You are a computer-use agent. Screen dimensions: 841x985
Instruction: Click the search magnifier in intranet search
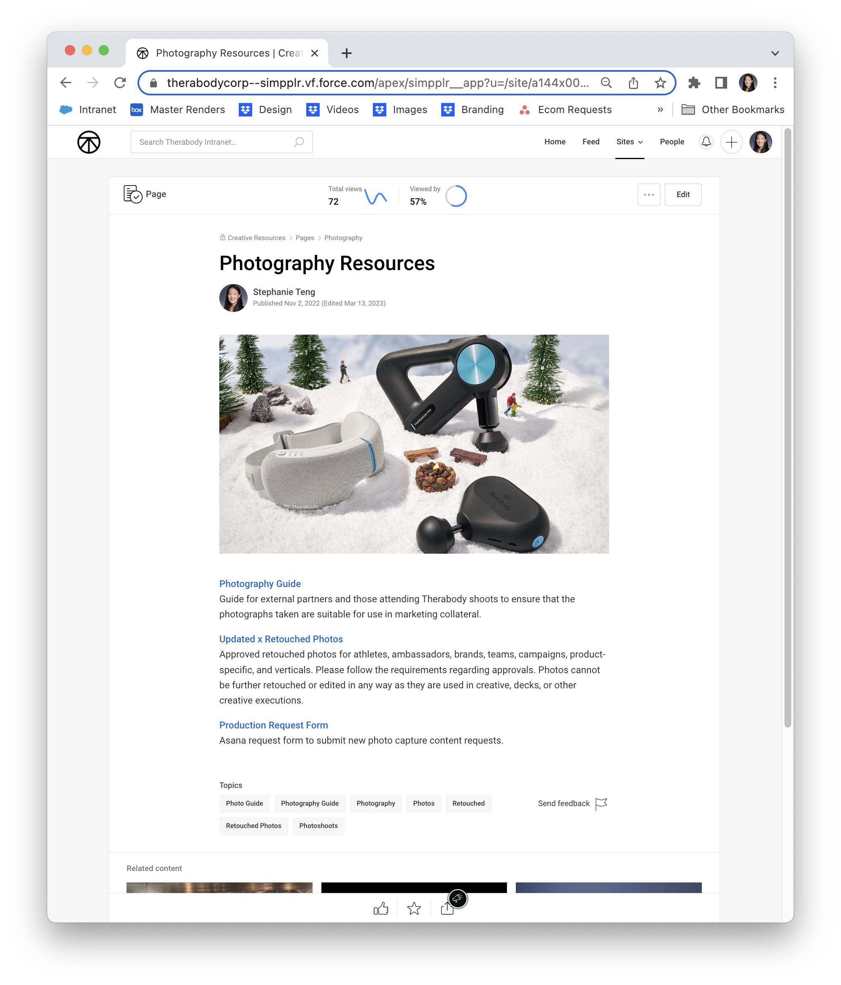pos(299,142)
